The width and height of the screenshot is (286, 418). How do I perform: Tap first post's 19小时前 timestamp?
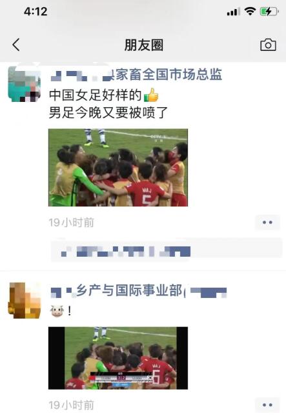[71, 223]
